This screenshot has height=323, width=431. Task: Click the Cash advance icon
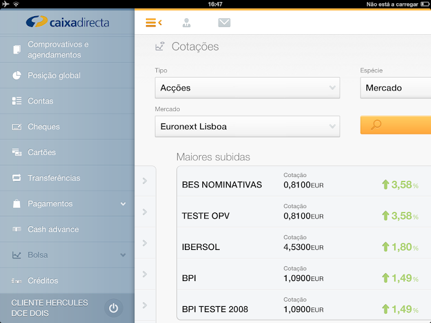pyautogui.click(x=17, y=229)
